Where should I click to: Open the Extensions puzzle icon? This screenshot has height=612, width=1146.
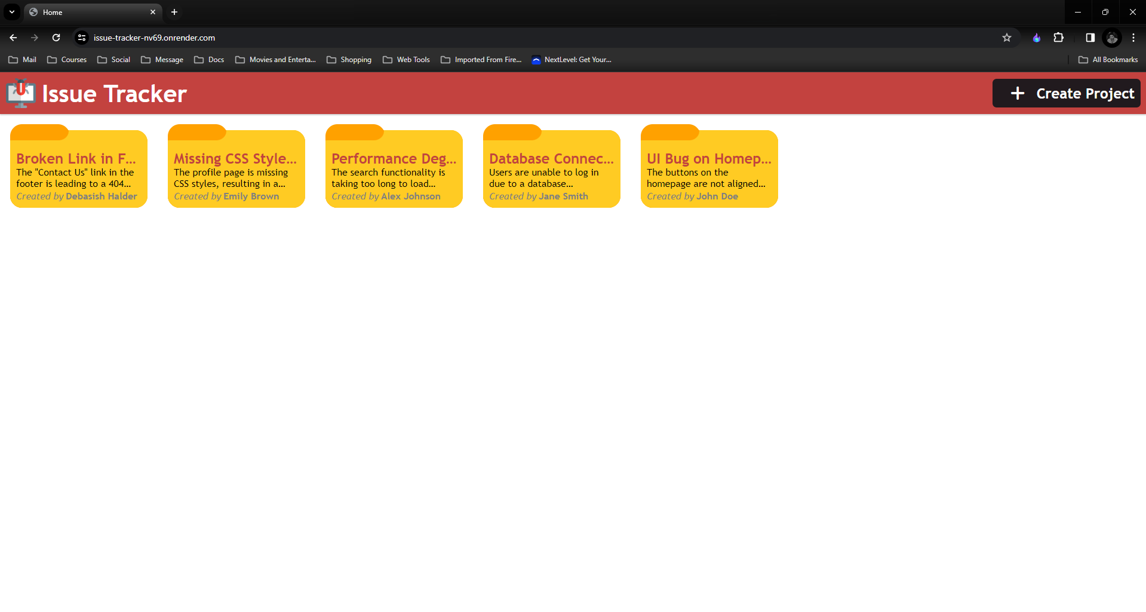click(1059, 38)
